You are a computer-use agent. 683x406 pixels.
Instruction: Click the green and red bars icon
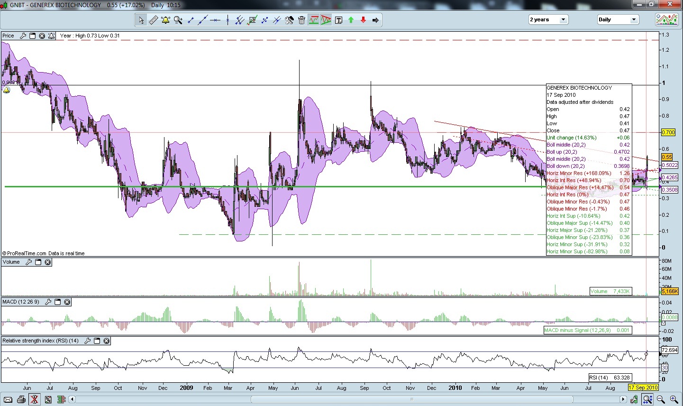tap(61, 400)
